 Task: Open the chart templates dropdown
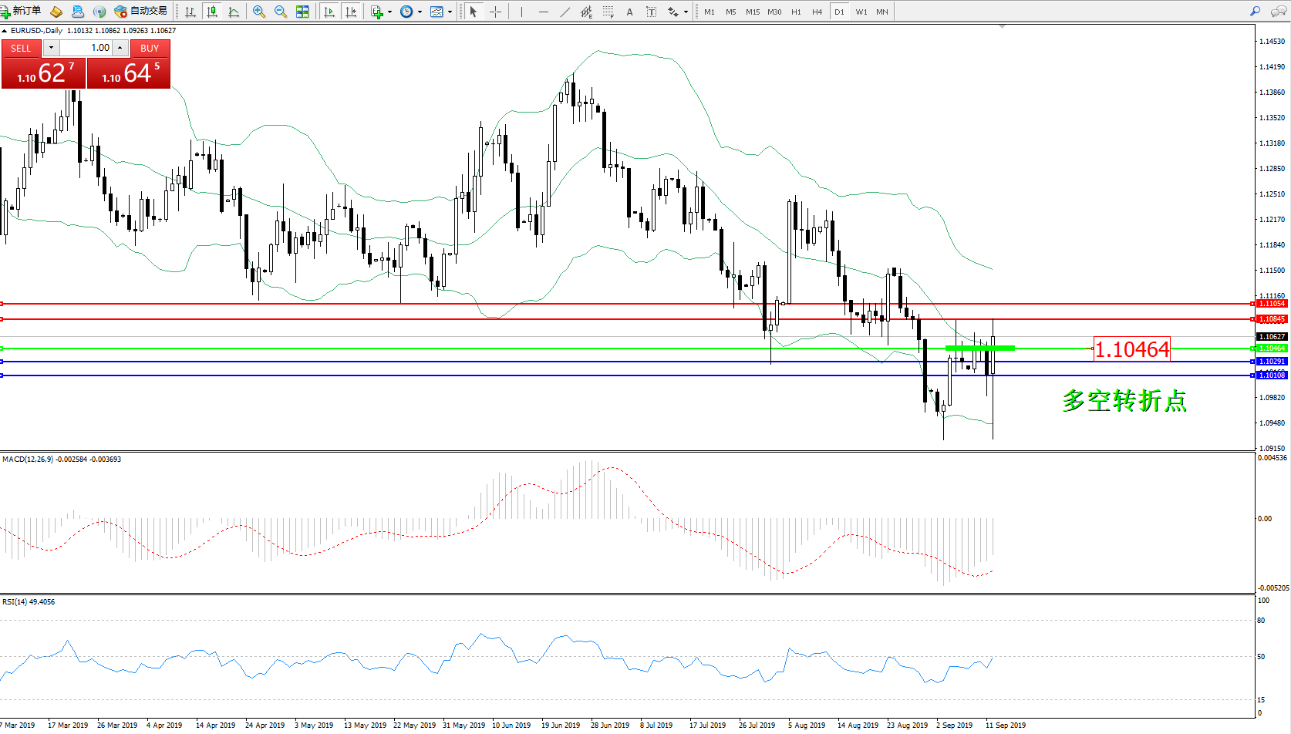click(x=450, y=12)
